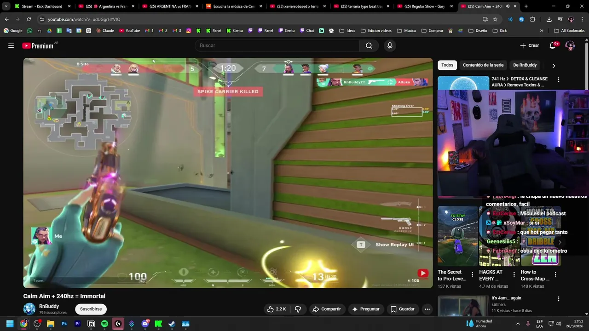Open the 741 Hz DETOX video thumbnail
This screenshot has height=331, width=589.
pyautogui.click(x=463, y=83)
